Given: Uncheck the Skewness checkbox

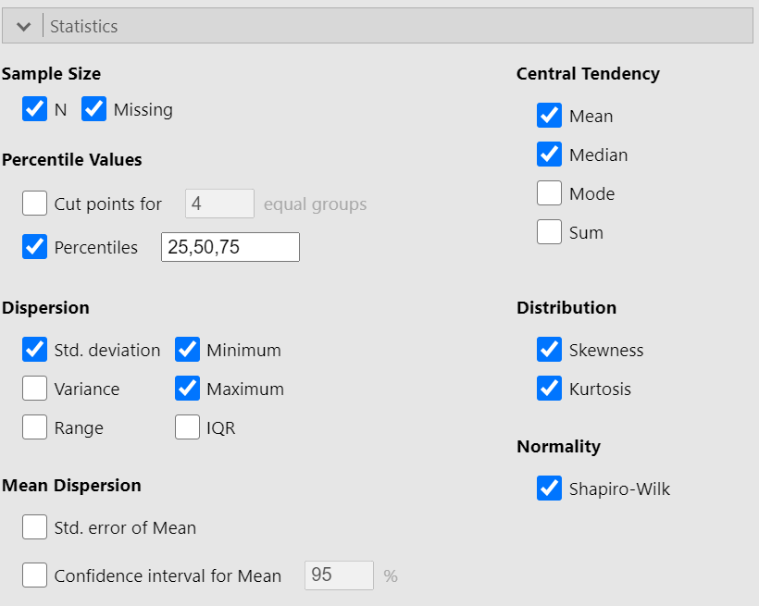Looking at the screenshot, I should click(550, 350).
